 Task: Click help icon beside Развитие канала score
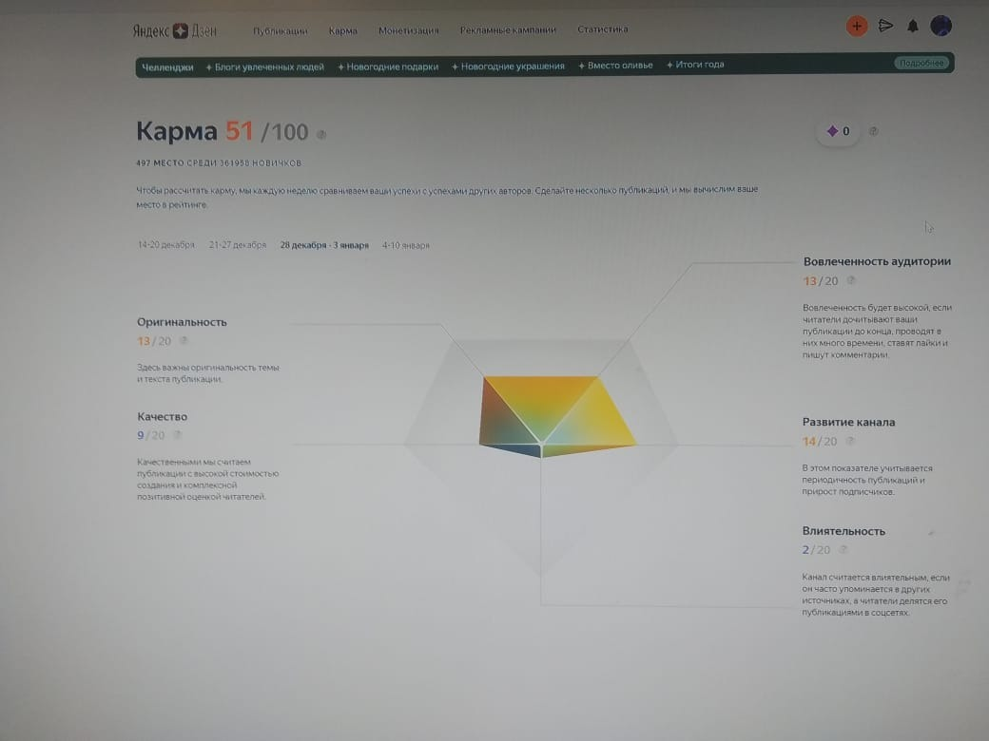pos(850,441)
